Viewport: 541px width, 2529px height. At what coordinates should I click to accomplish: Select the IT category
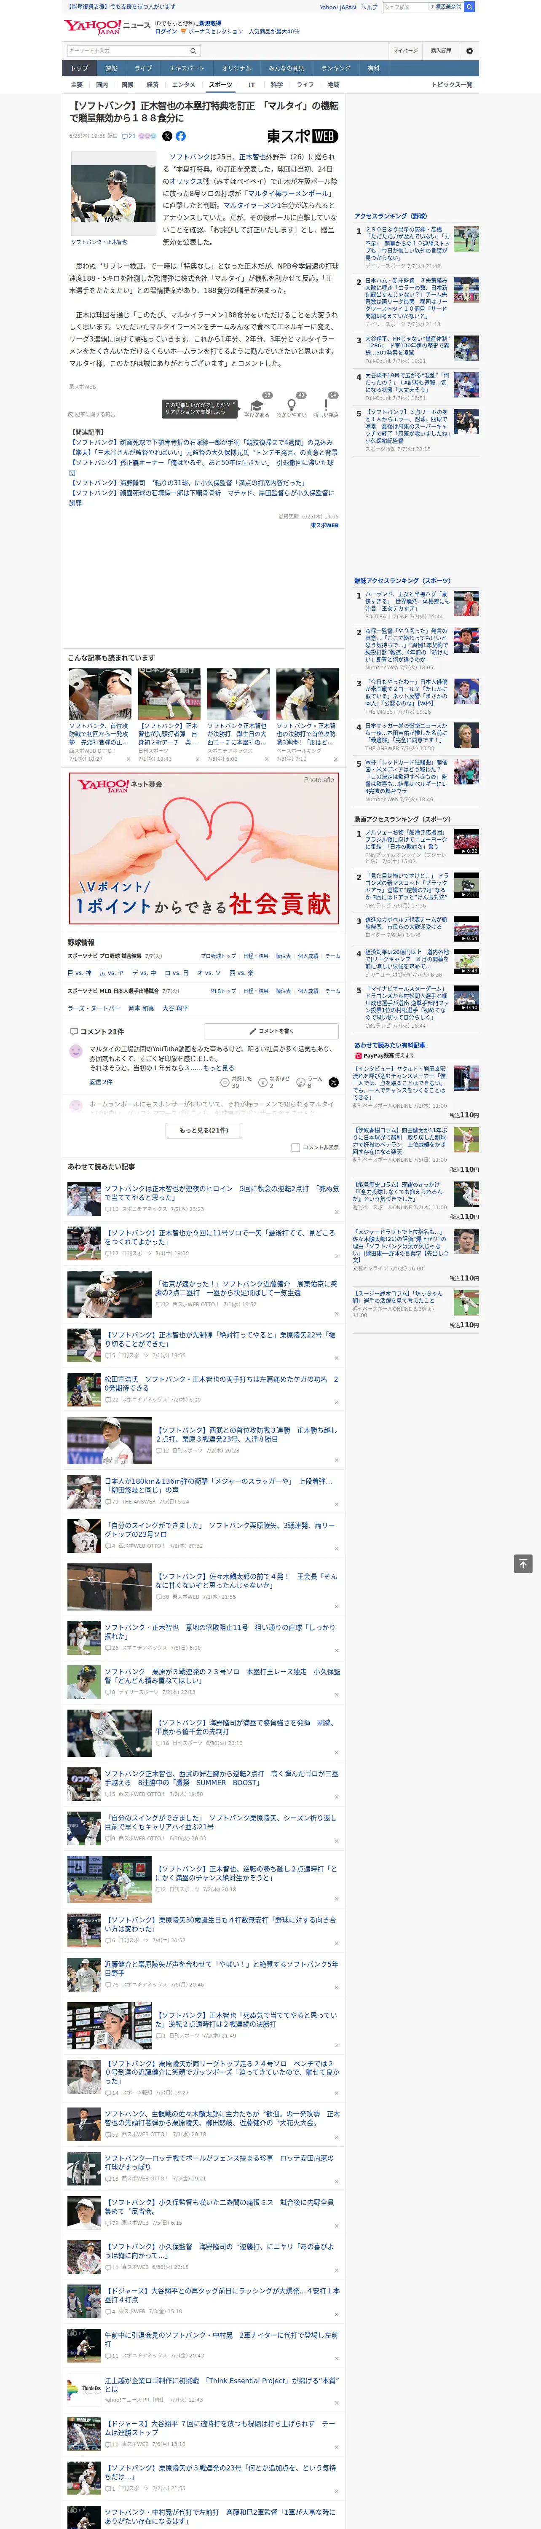coord(252,84)
